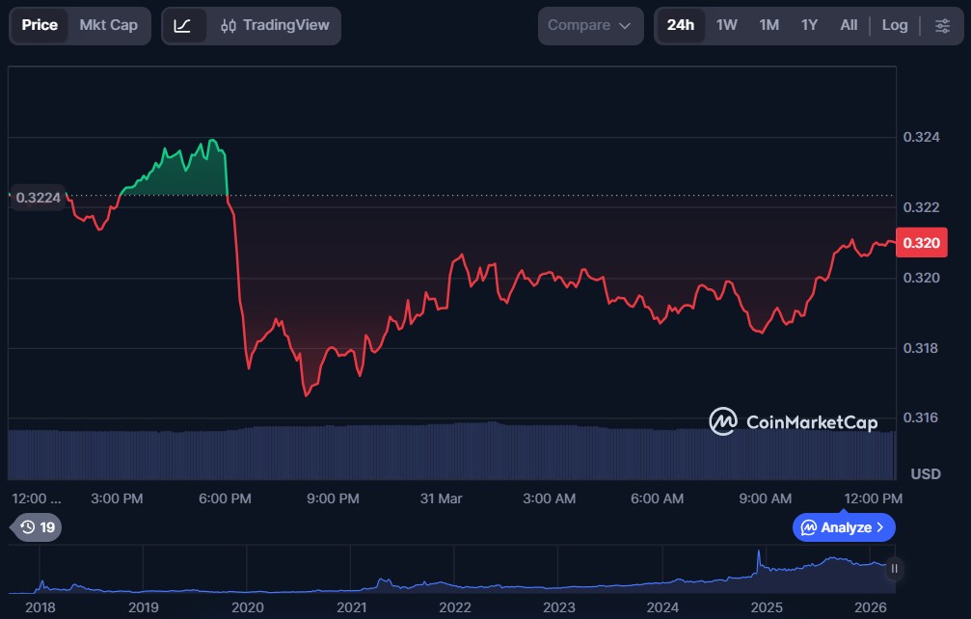Switch to Price view
The image size is (971, 619).
(x=40, y=25)
